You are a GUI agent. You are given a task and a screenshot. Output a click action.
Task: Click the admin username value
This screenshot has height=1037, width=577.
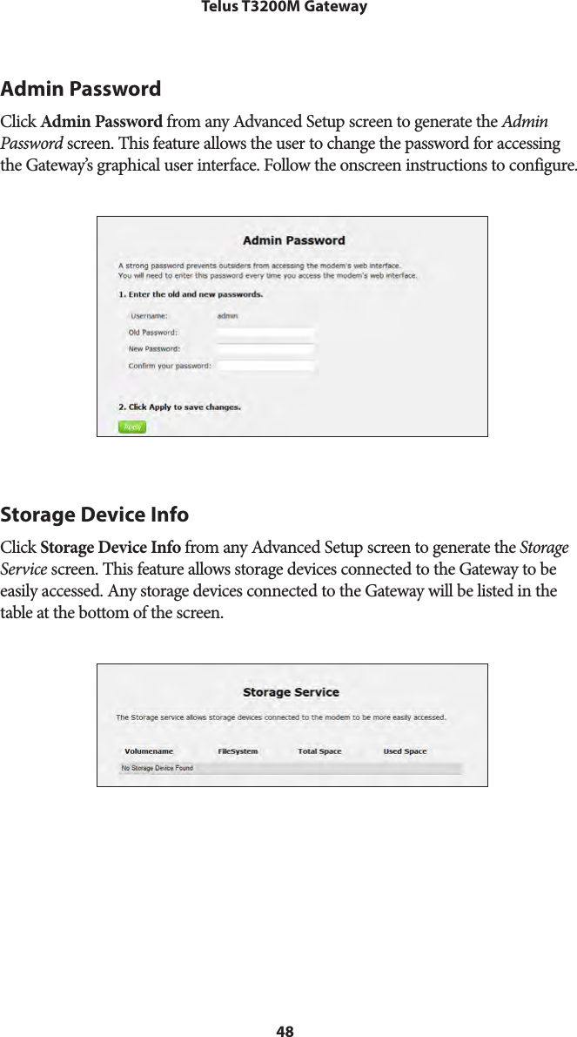coord(227,316)
